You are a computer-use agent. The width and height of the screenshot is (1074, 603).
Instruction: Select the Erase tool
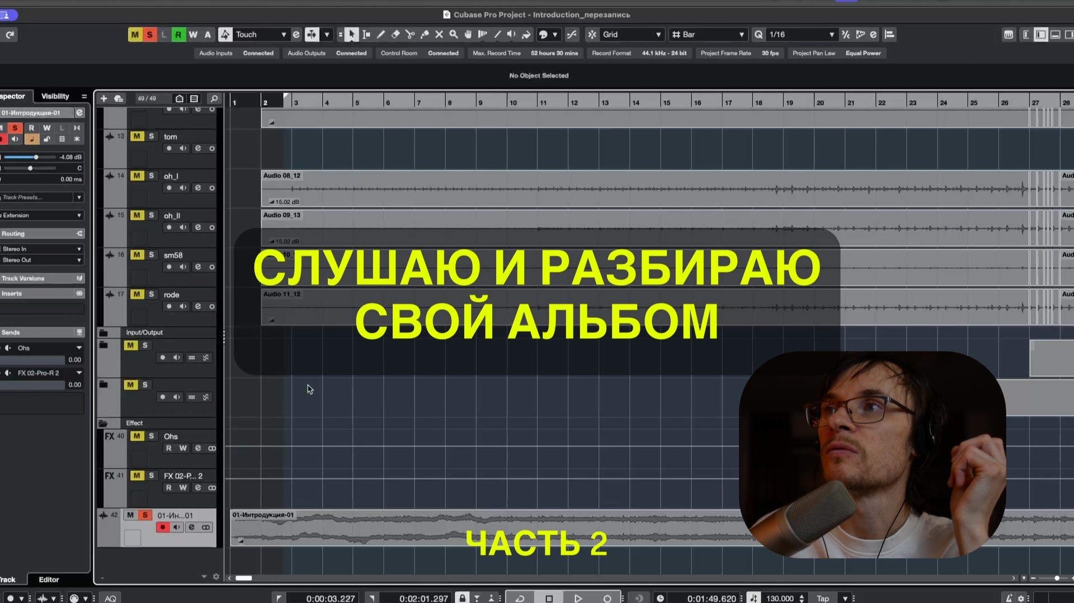[395, 35]
